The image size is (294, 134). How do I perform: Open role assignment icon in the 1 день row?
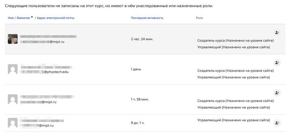(277, 63)
